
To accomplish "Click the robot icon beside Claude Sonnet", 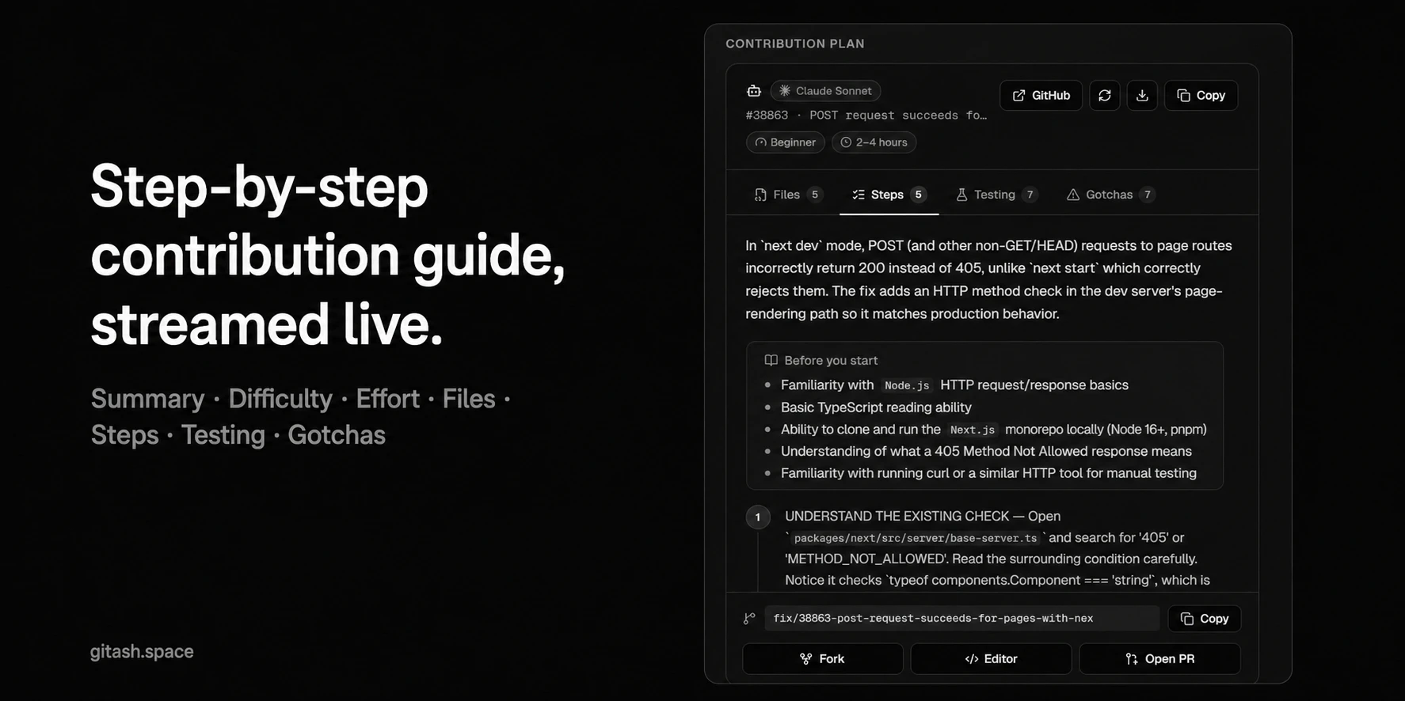I will (754, 91).
